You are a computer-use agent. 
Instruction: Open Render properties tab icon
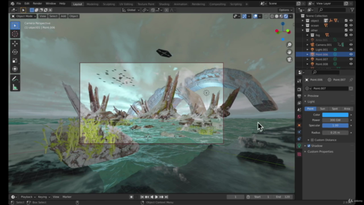coord(299,89)
